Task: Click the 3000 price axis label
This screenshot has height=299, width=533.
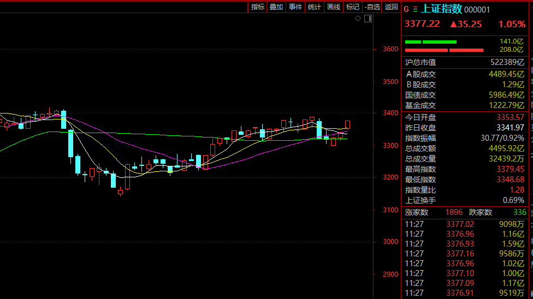Action: [x=390, y=242]
